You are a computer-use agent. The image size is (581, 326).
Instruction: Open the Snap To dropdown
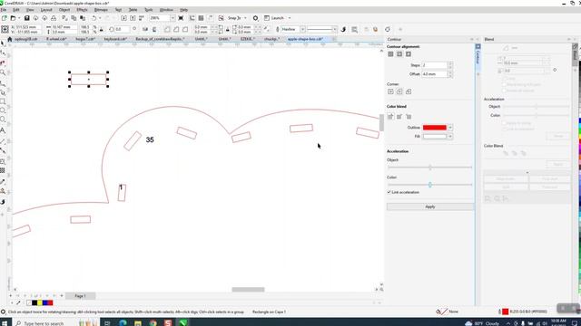[245, 18]
